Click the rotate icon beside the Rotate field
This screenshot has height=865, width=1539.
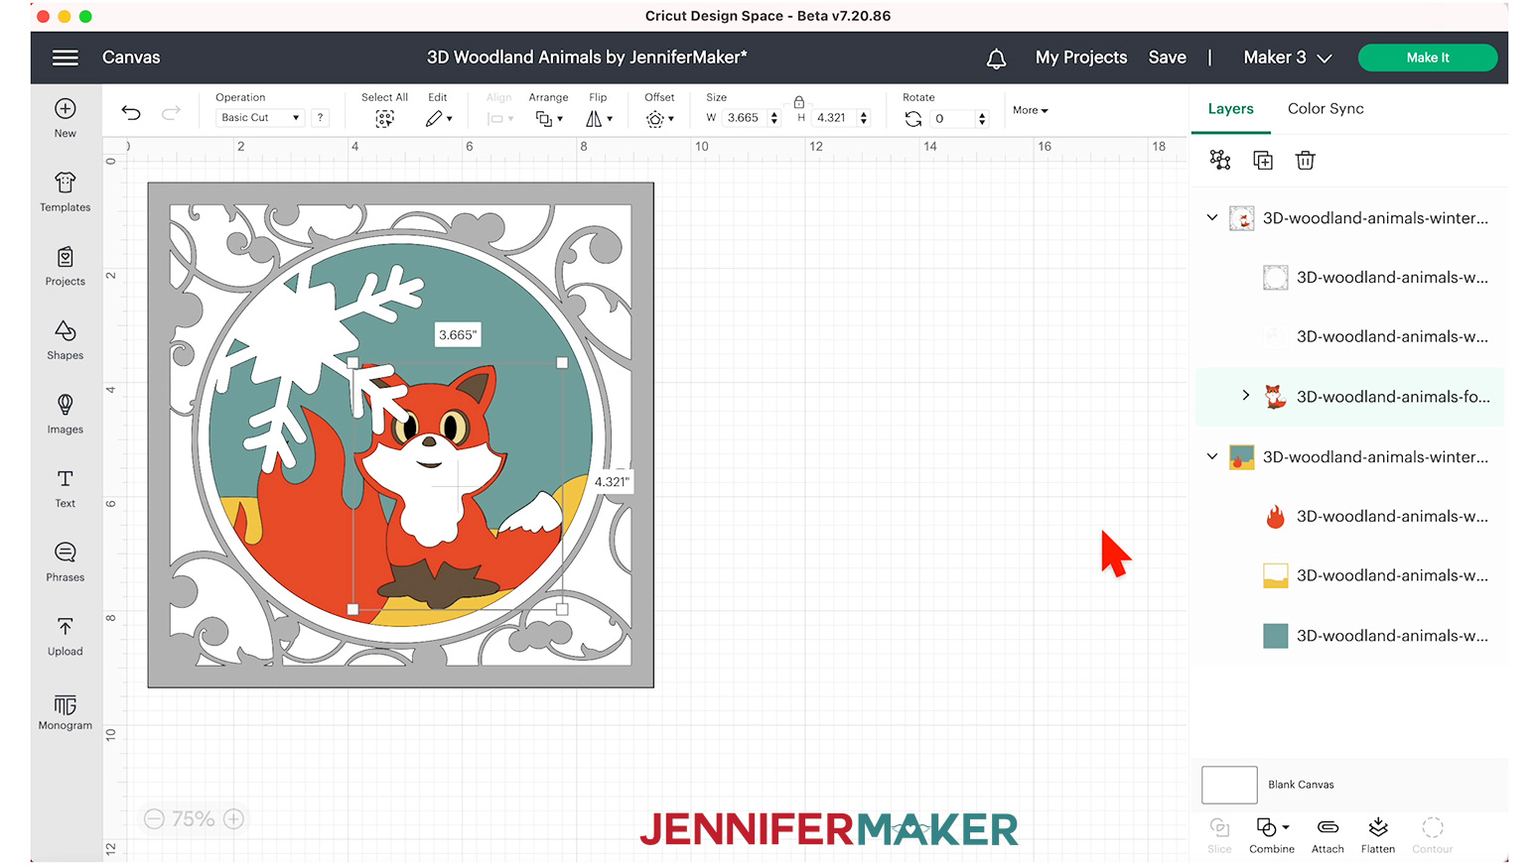tap(913, 119)
